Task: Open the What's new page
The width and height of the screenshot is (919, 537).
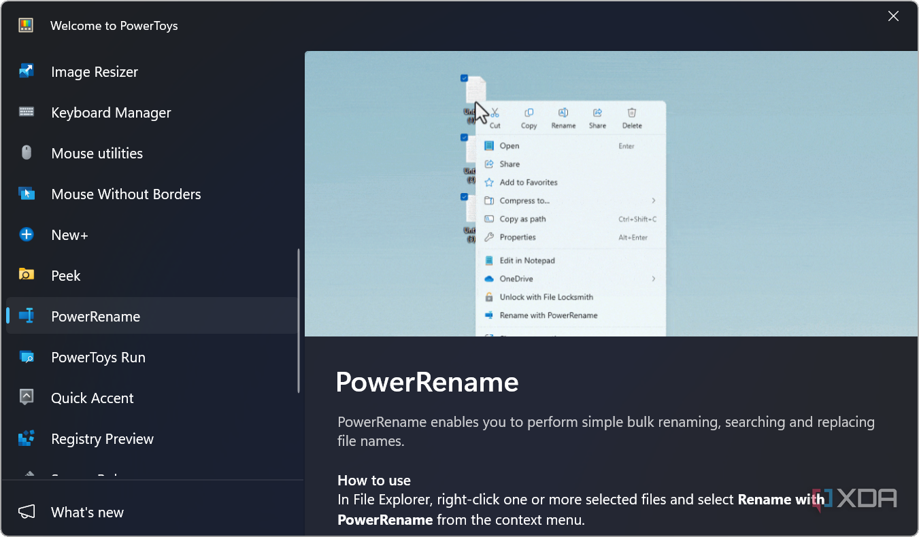Action: point(152,512)
